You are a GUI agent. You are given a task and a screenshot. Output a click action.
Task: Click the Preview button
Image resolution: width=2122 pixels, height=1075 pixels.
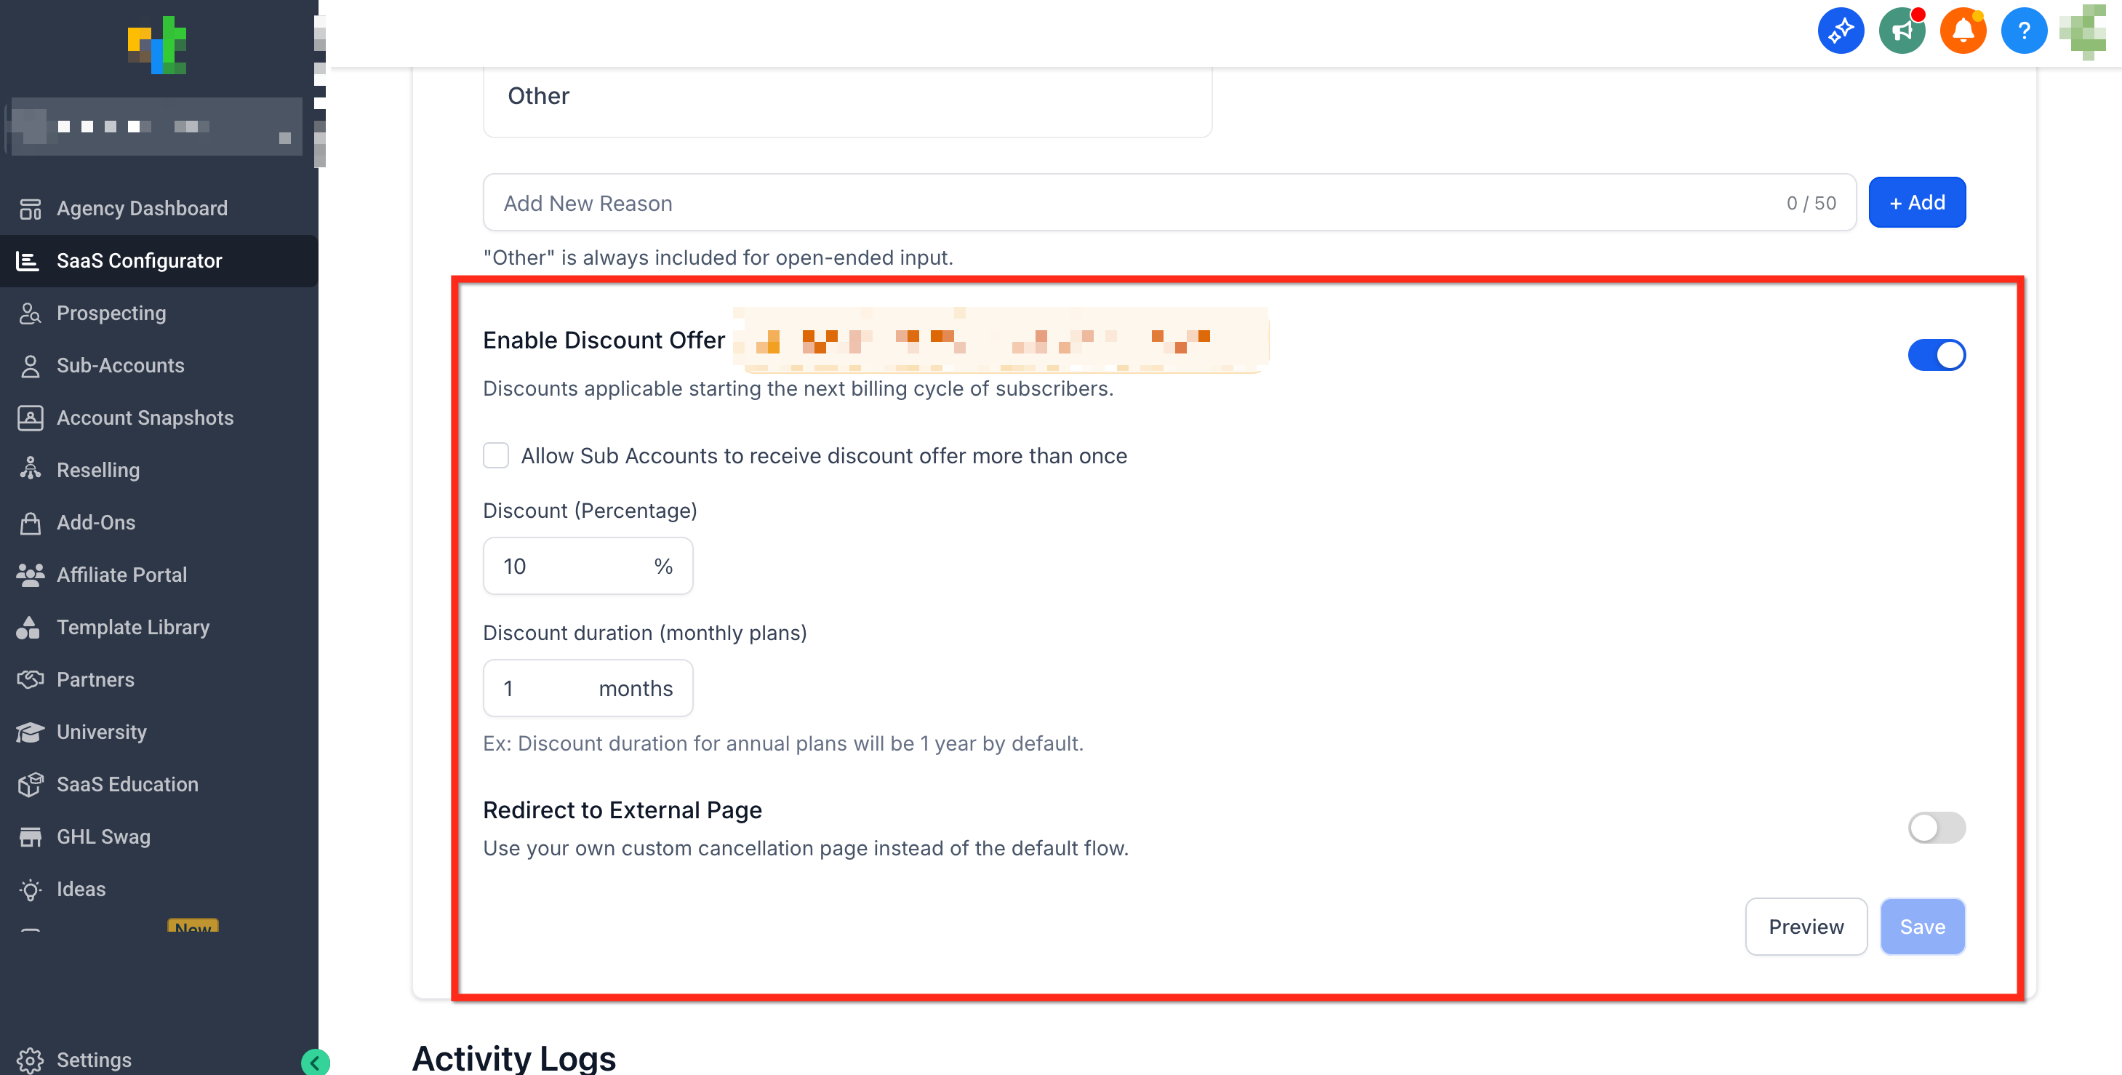(1805, 927)
